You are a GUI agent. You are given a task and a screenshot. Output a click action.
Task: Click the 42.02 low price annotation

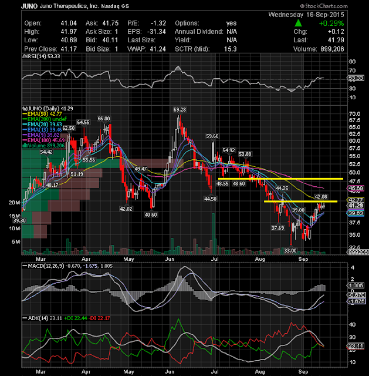(x=126, y=209)
